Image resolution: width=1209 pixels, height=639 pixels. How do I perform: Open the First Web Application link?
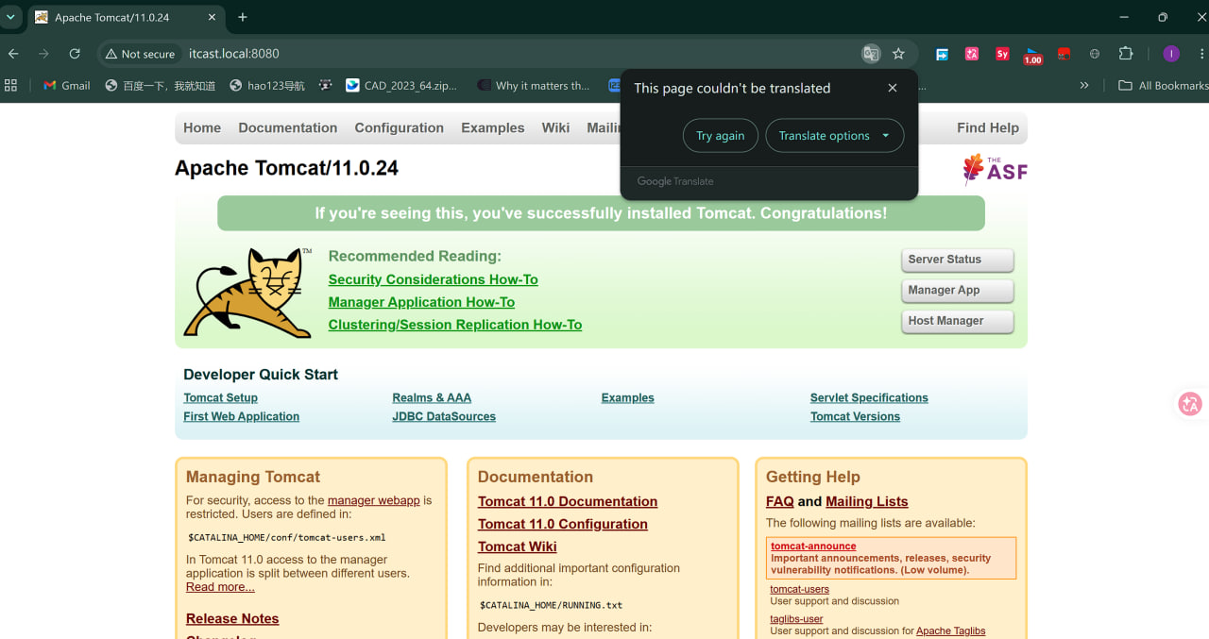pyautogui.click(x=241, y=416)
